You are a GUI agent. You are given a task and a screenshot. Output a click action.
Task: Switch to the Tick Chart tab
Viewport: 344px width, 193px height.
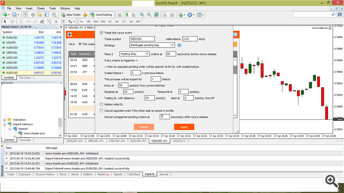[25, 78]
